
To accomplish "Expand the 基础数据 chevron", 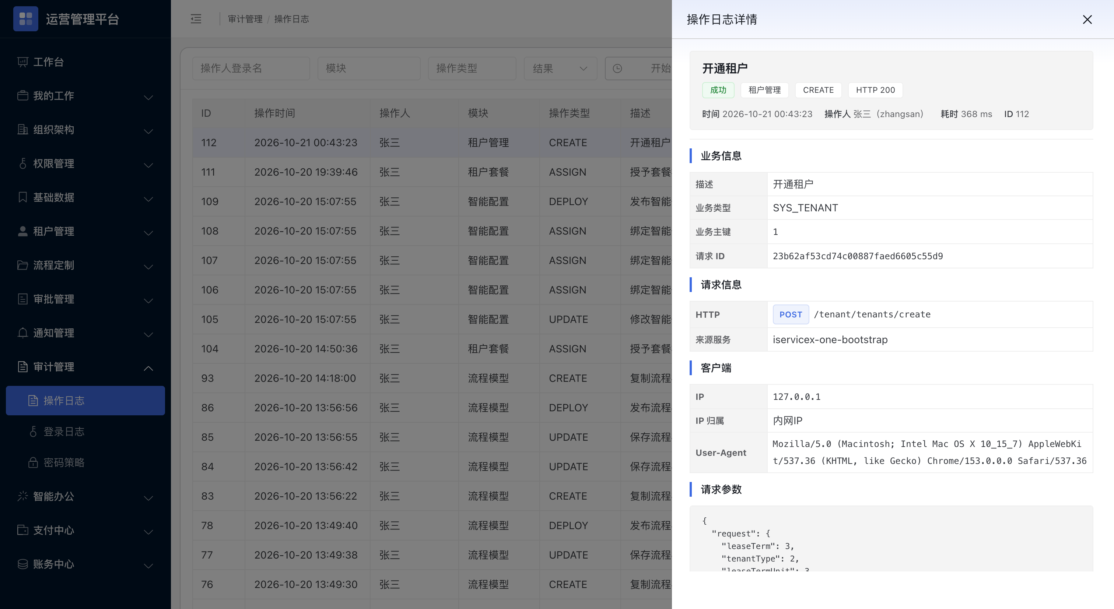I will pyautogui.click(x=148, y=199).
